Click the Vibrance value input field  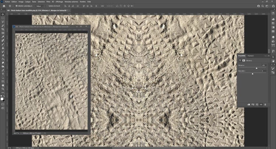pyautogui.click(x=264, y=65)
